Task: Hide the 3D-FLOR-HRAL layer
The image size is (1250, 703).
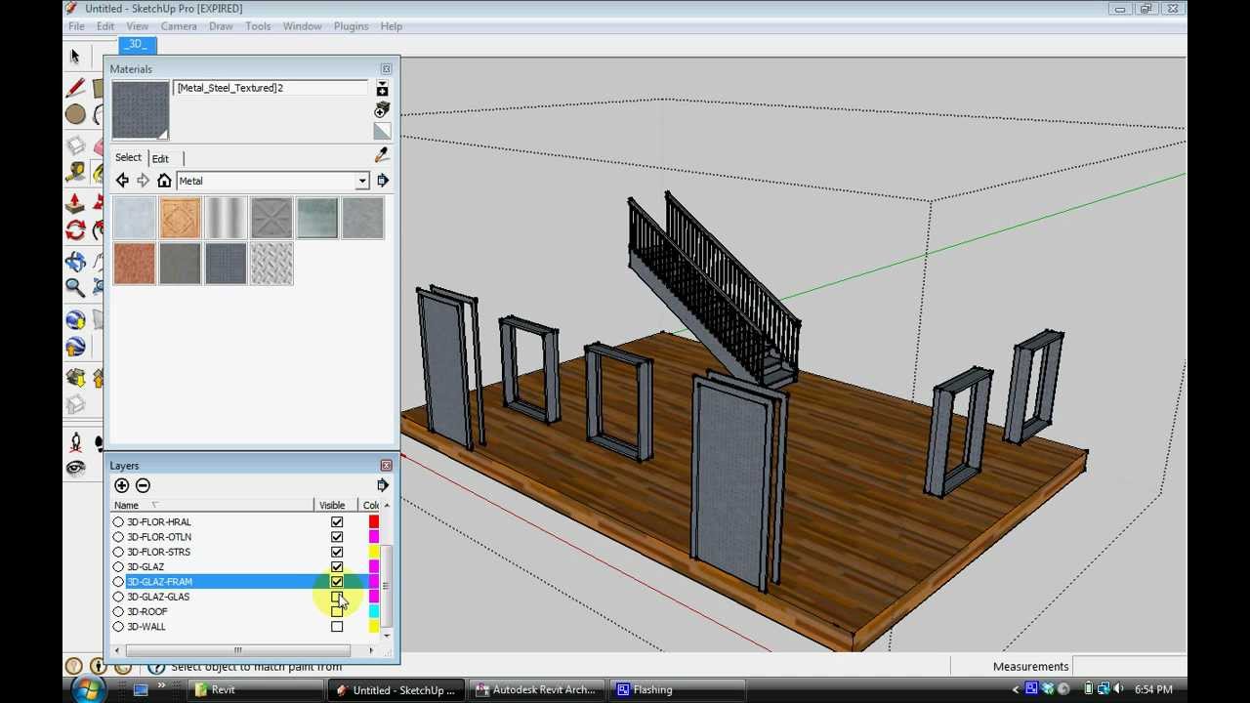Action: pyautogui.click(x=337, y=522)
